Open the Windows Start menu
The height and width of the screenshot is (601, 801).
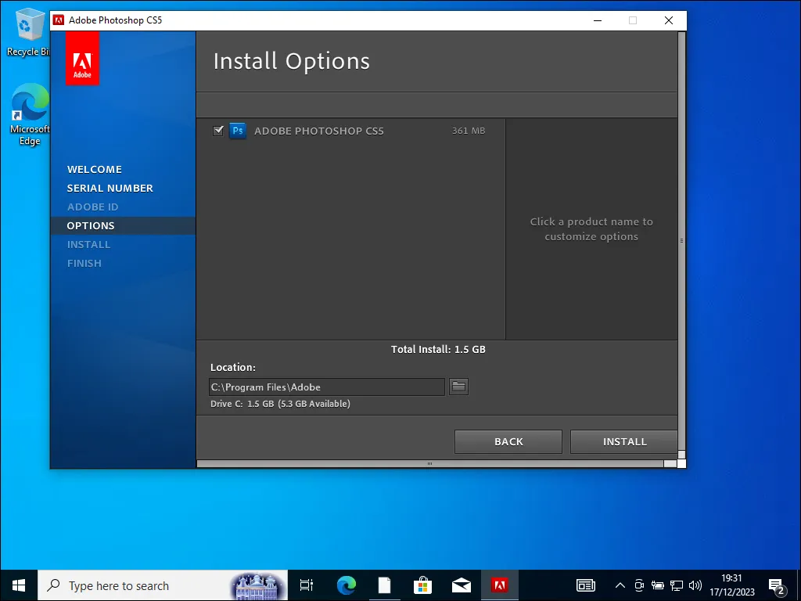click(19, 585)
